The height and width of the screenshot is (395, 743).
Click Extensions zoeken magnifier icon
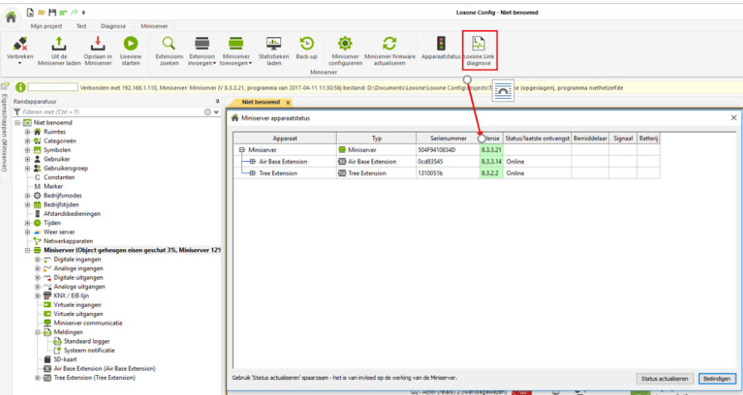pos(168,43)
